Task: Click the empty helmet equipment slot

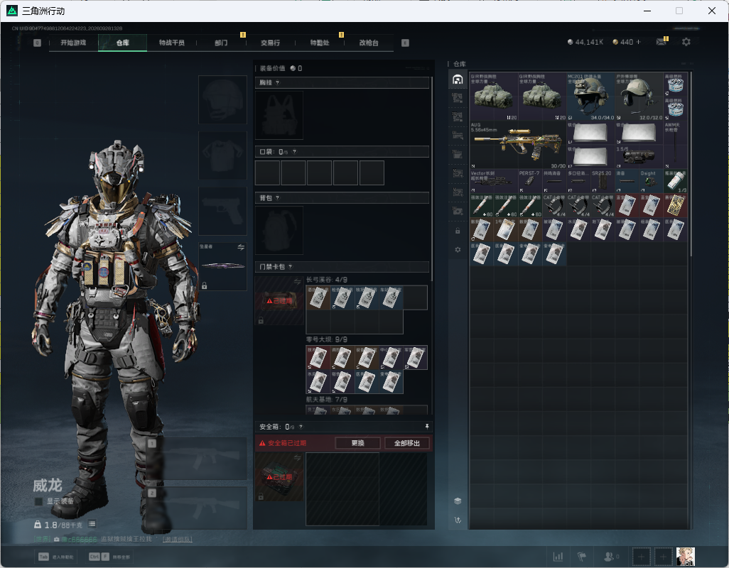Action: coord(222,100)
